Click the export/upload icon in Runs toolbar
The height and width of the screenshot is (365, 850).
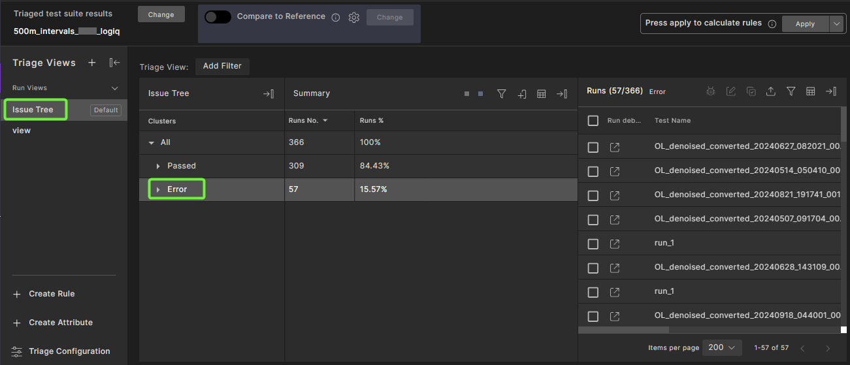[x=771, y=92]
